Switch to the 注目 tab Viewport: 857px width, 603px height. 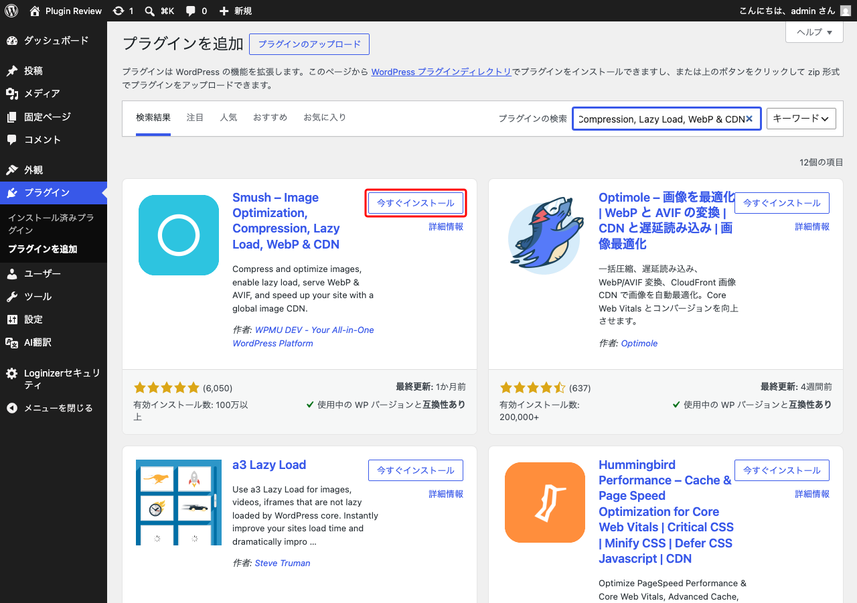(x=196, y=118)
